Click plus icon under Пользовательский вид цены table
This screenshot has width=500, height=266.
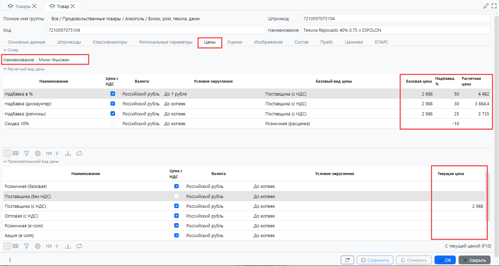(57, 246)
